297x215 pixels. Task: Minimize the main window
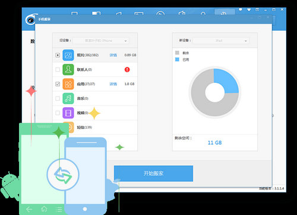[x=266, y=9]
